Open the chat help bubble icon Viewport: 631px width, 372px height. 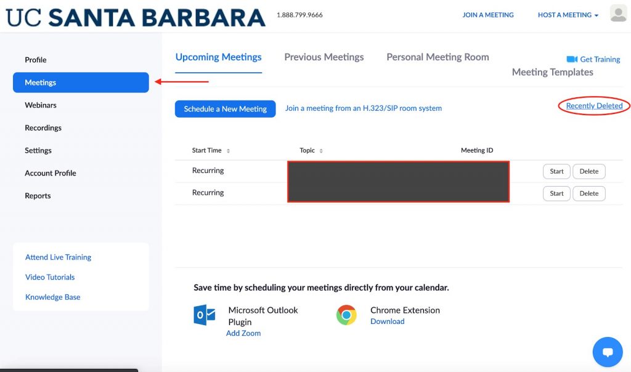pos(607,352)
